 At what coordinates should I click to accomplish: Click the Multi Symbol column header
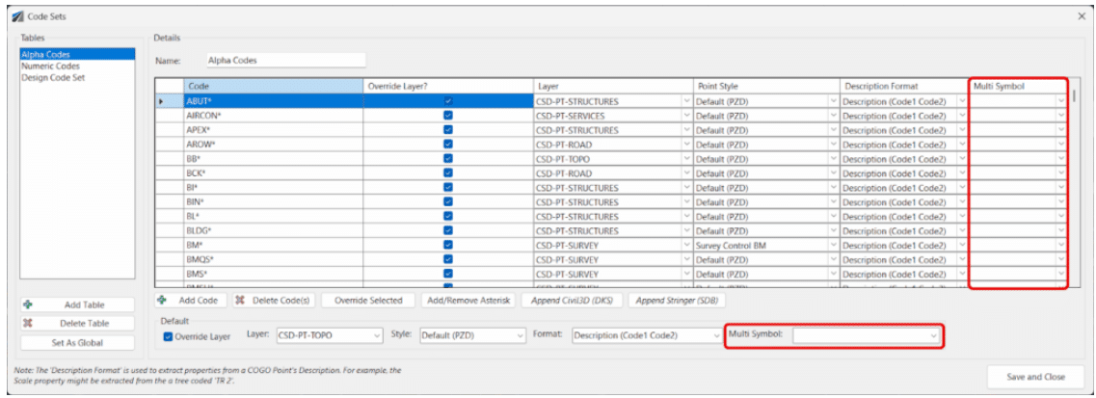(x=1018, y=86)
